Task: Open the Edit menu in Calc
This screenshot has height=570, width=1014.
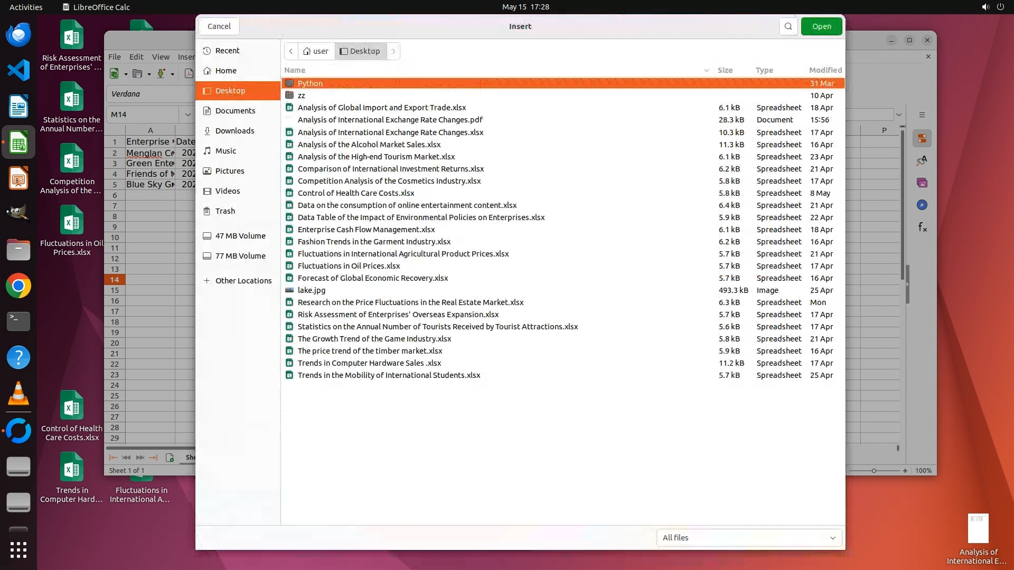Action: coord(136,57)
